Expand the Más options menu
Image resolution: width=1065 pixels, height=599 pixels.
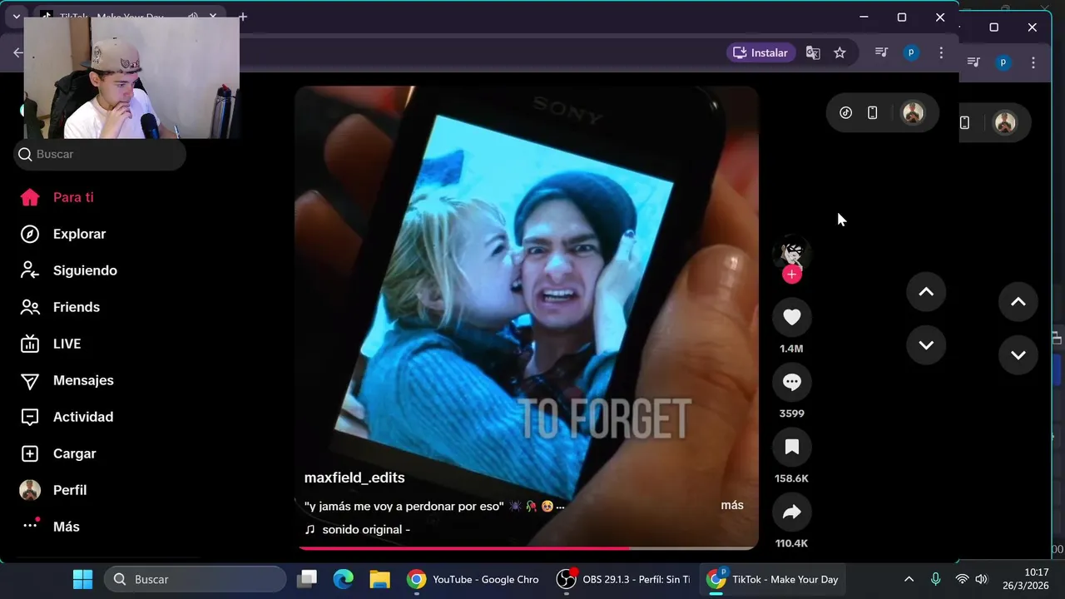[49, 527]
